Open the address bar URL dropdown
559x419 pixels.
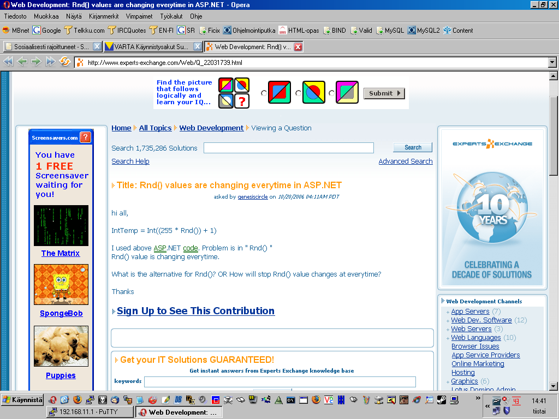pos(552,62)
